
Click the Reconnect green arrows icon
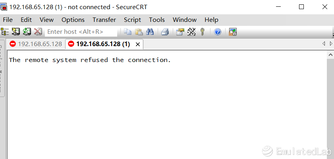click(27, 32)
